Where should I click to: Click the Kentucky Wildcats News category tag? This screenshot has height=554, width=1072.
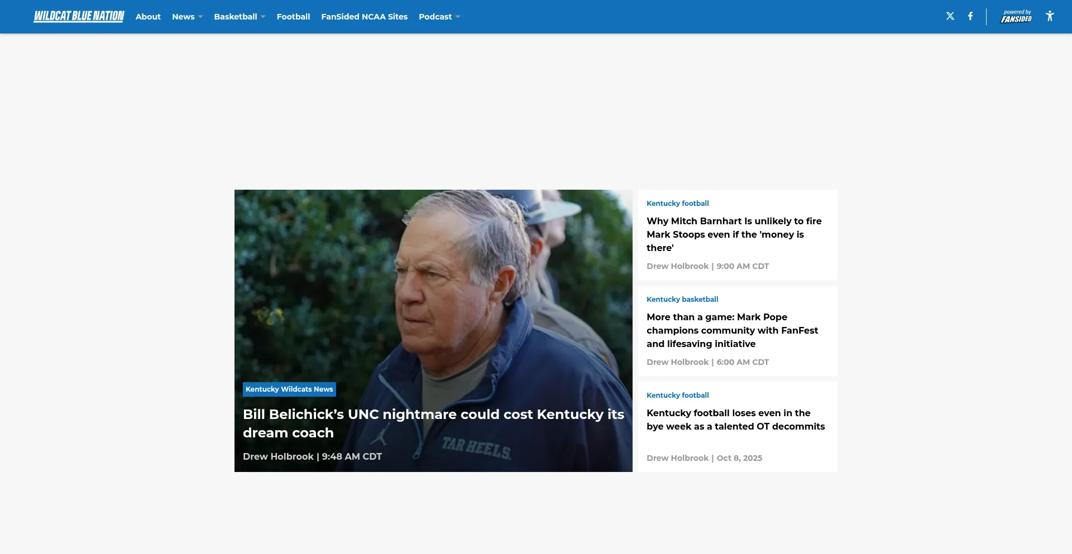coord(289,389)
